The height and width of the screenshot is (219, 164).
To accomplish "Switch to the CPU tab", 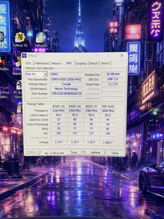I will click(28, 63).
